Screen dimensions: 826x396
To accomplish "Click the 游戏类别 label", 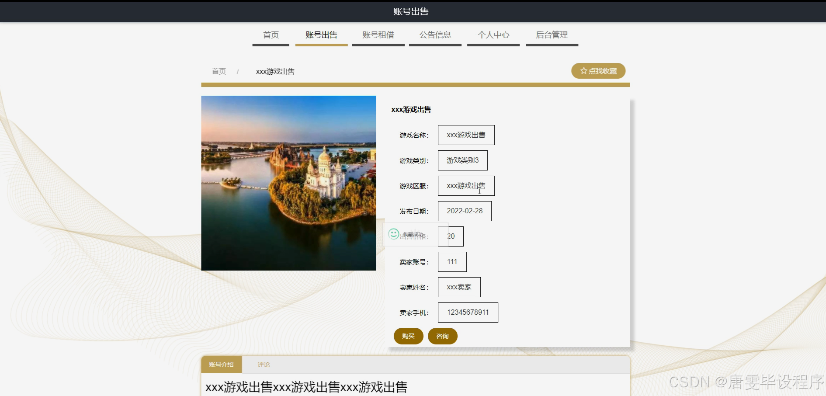I will click(x=414, y=161).
